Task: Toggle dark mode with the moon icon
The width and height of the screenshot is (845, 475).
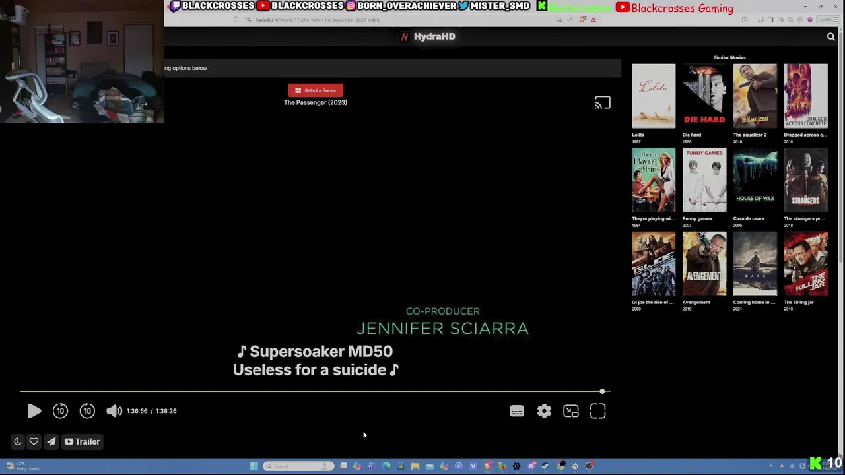Action: tap(18, 441)
